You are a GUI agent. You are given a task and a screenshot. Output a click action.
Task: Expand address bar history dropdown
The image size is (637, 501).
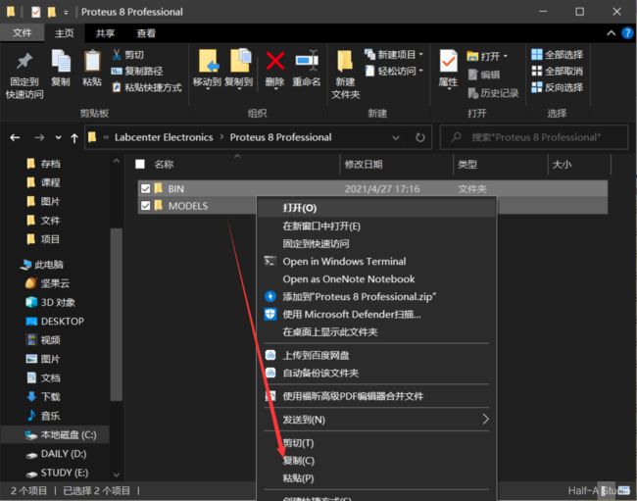(x=395, y=137)
